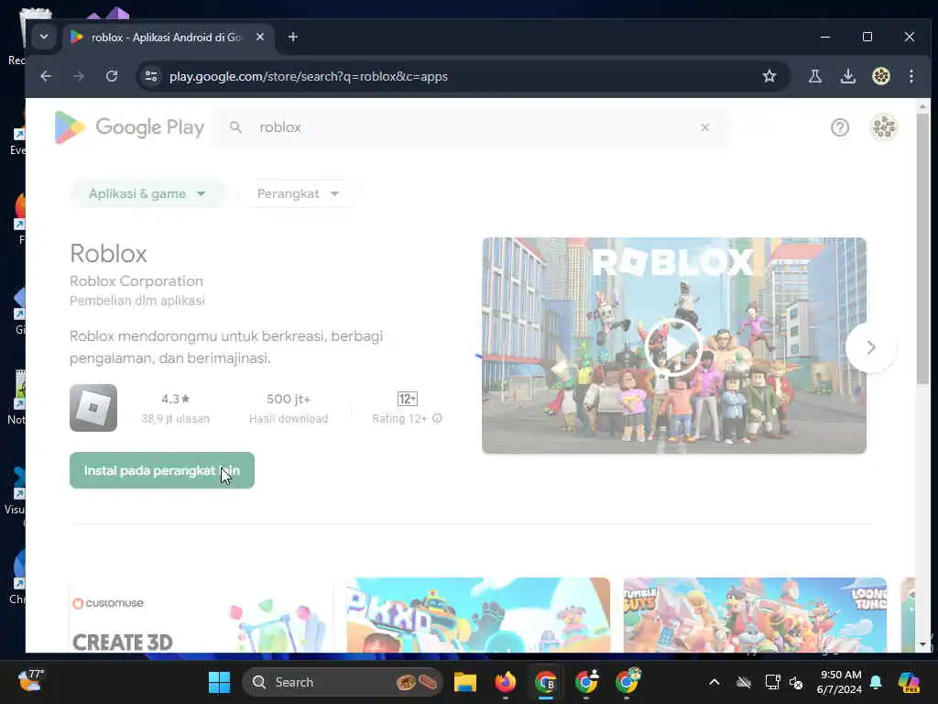Open the Windows Start button
This screenshot has height=704, width=938.
[x=219, y=682]
